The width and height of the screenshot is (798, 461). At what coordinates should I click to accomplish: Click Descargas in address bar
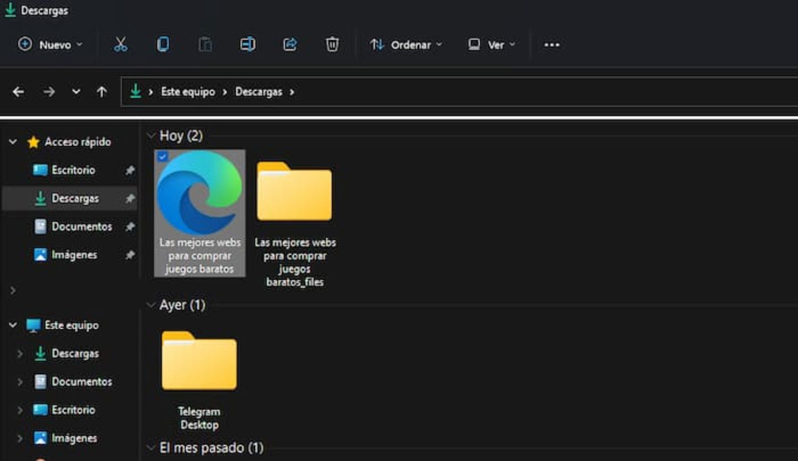tap(259, 92)
